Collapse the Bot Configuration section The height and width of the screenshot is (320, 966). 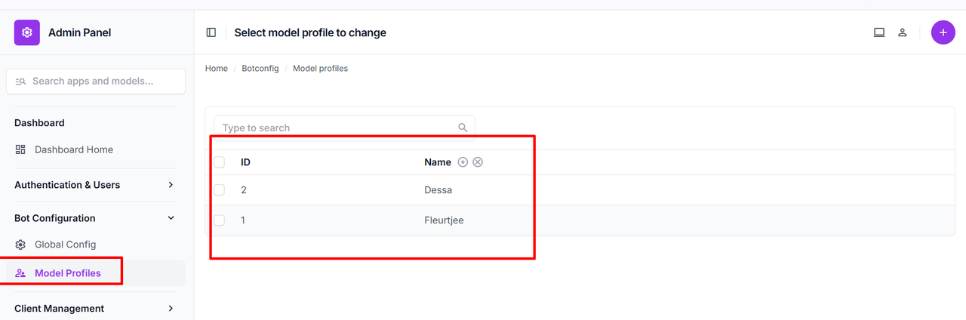tap(171, 218)
